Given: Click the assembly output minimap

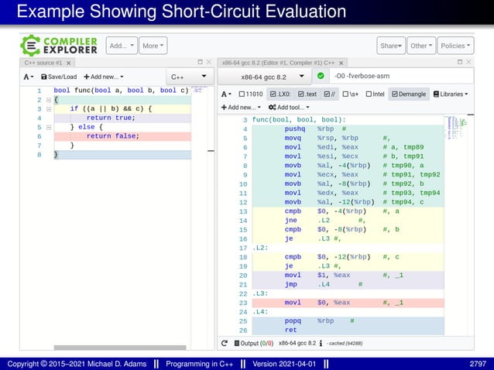Looking at the screenshot, I should [x=455, y=128].
